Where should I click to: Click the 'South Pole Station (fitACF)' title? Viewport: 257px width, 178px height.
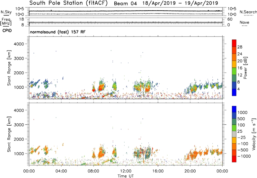coord(68,3)
